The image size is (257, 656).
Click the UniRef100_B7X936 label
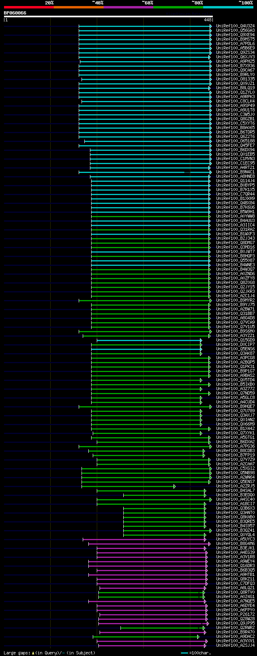(x=235, y=66)
